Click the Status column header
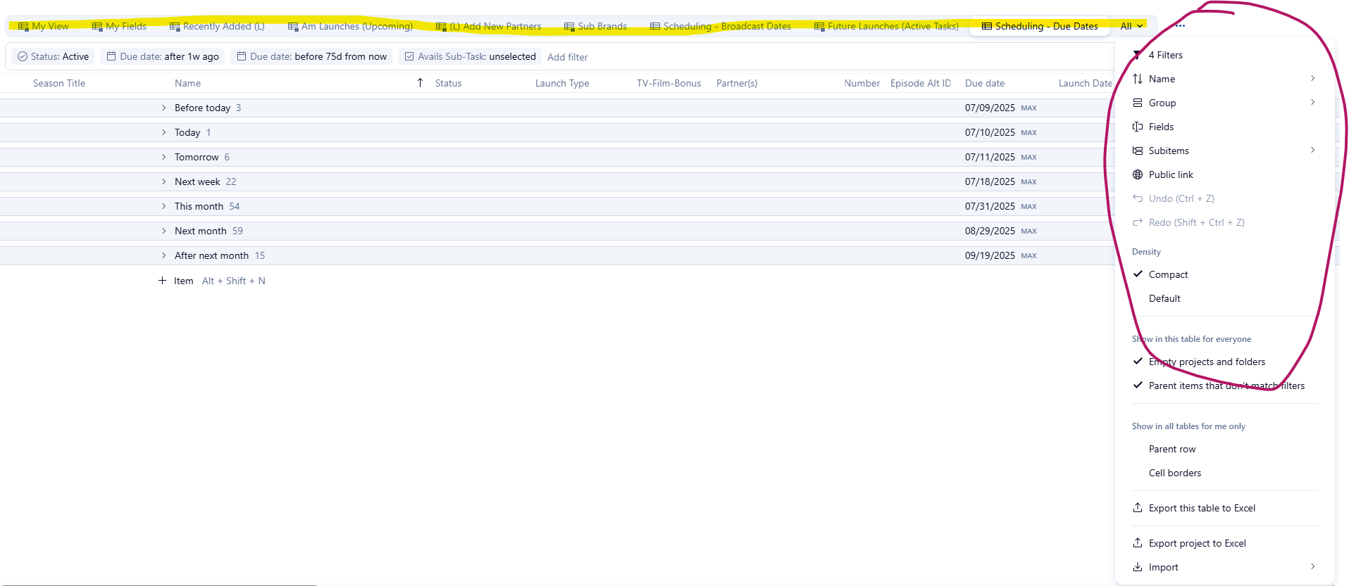 [448, 83]
